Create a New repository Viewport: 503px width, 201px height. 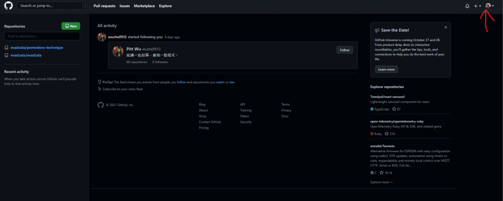(71, 26)
